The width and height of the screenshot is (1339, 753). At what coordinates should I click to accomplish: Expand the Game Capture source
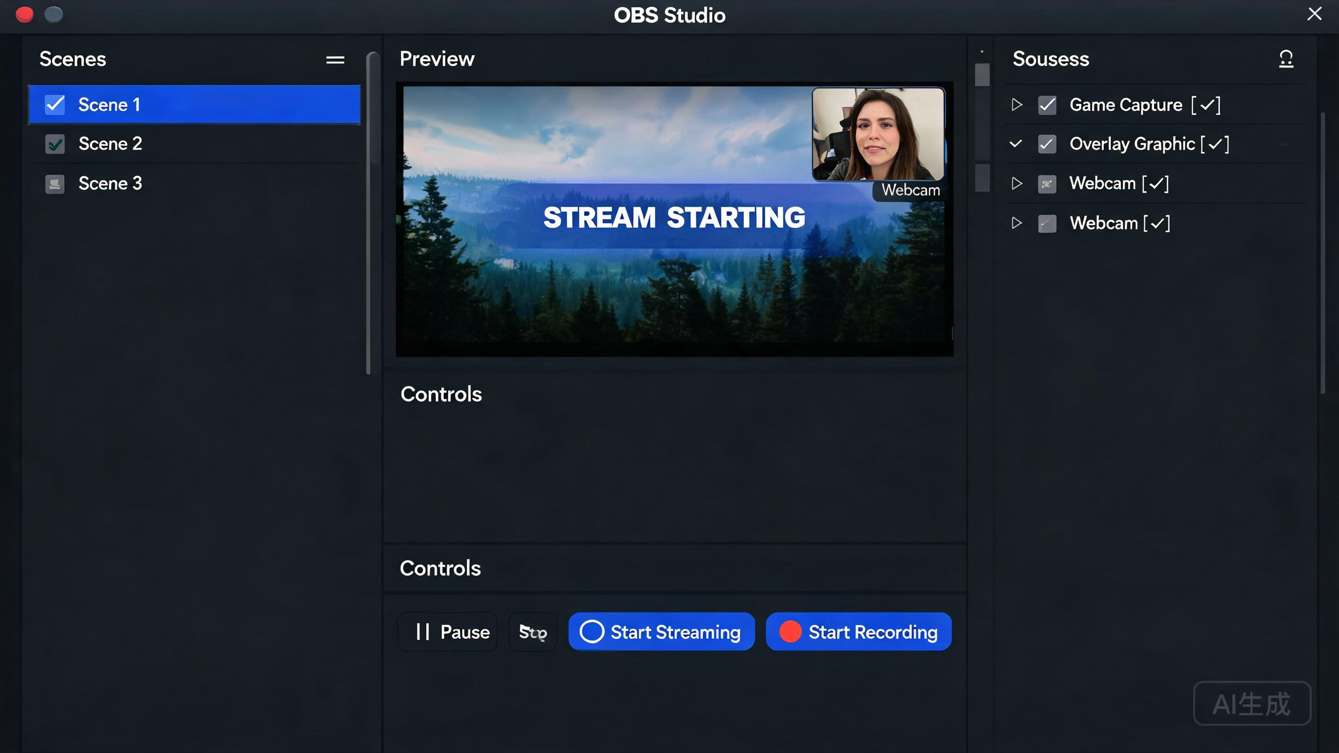[x=1016, y=105]
